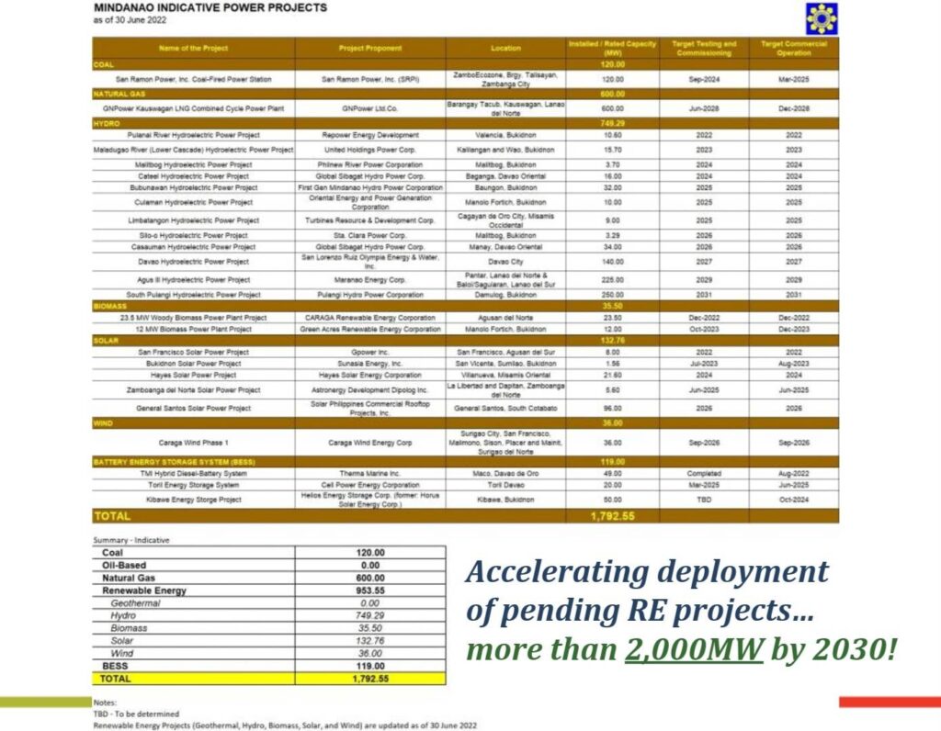Image resolution: width=941 pixels, height=731 pixels.
Task: Click the italic "Solar" label in the summary table
Action: 122,641
